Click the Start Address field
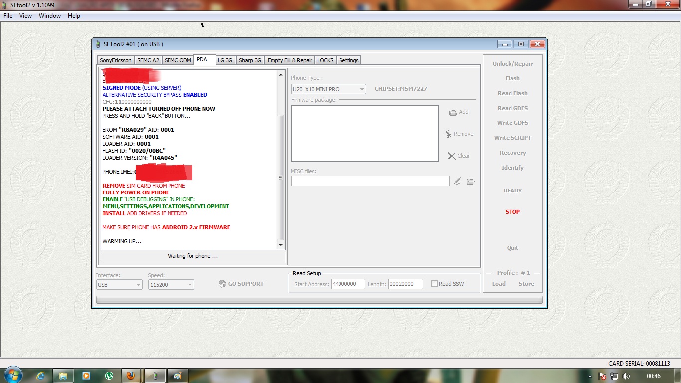Screen dimensions: 681x383 point(348,284)
